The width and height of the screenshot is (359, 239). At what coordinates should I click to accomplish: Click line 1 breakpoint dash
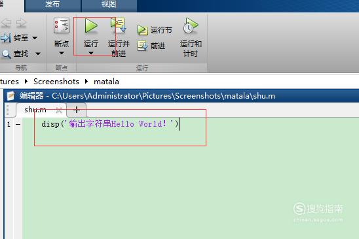18,125
